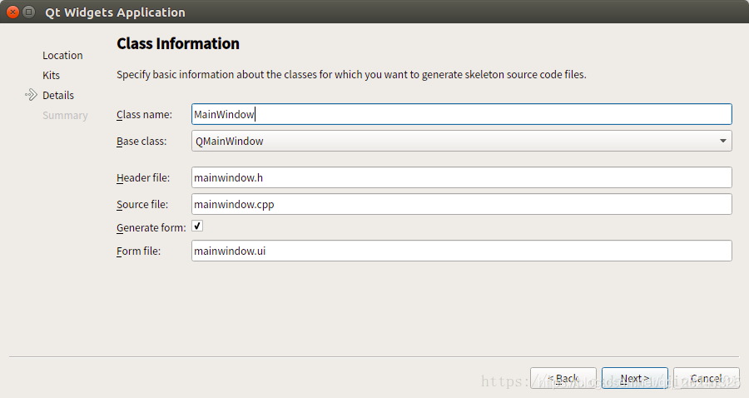Go back with the Back button

(563, 378)
